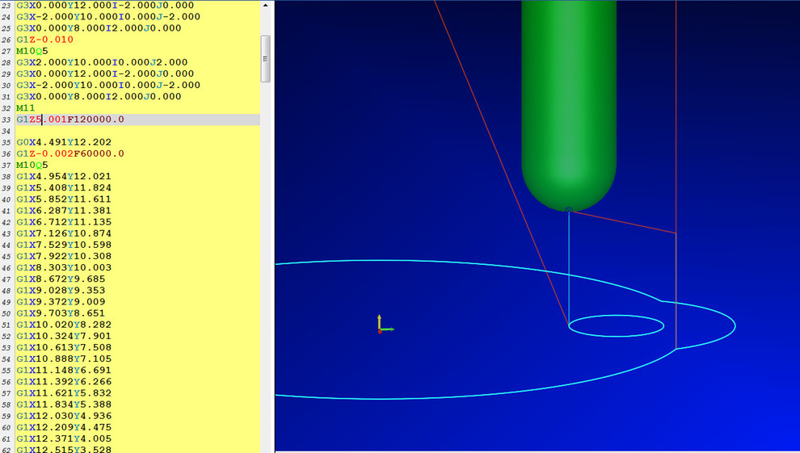Select line G1X10.020Y8.282

(65, 325)
